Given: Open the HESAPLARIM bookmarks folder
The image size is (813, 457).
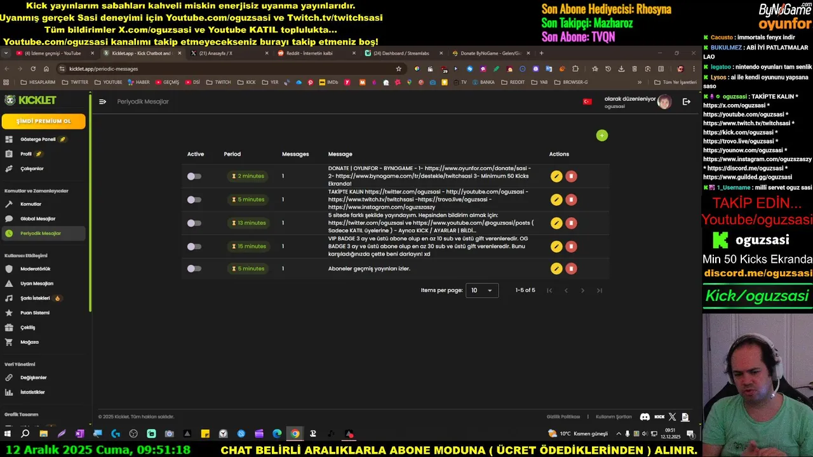Looking at the screenshot, I should coord(37,82).
